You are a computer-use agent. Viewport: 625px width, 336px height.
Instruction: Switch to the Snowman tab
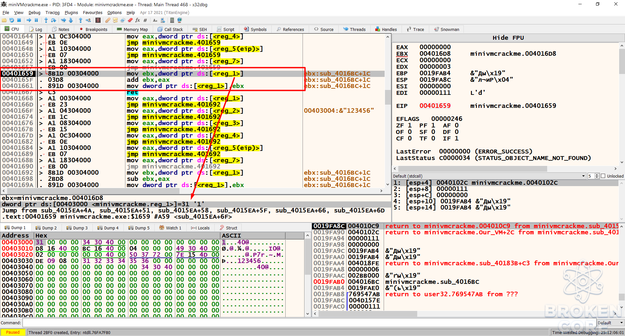point(447,29)
